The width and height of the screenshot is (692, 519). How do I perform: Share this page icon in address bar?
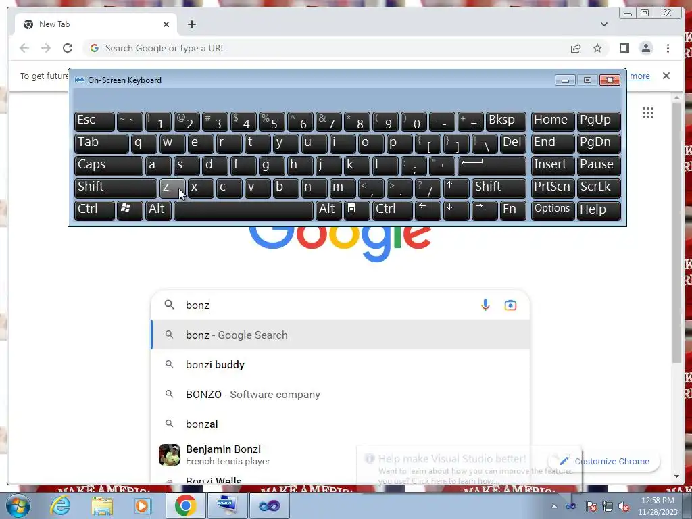click(576, 48)
